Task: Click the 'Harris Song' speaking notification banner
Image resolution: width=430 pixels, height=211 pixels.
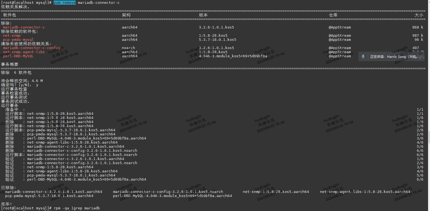Action: coord(391,56)
